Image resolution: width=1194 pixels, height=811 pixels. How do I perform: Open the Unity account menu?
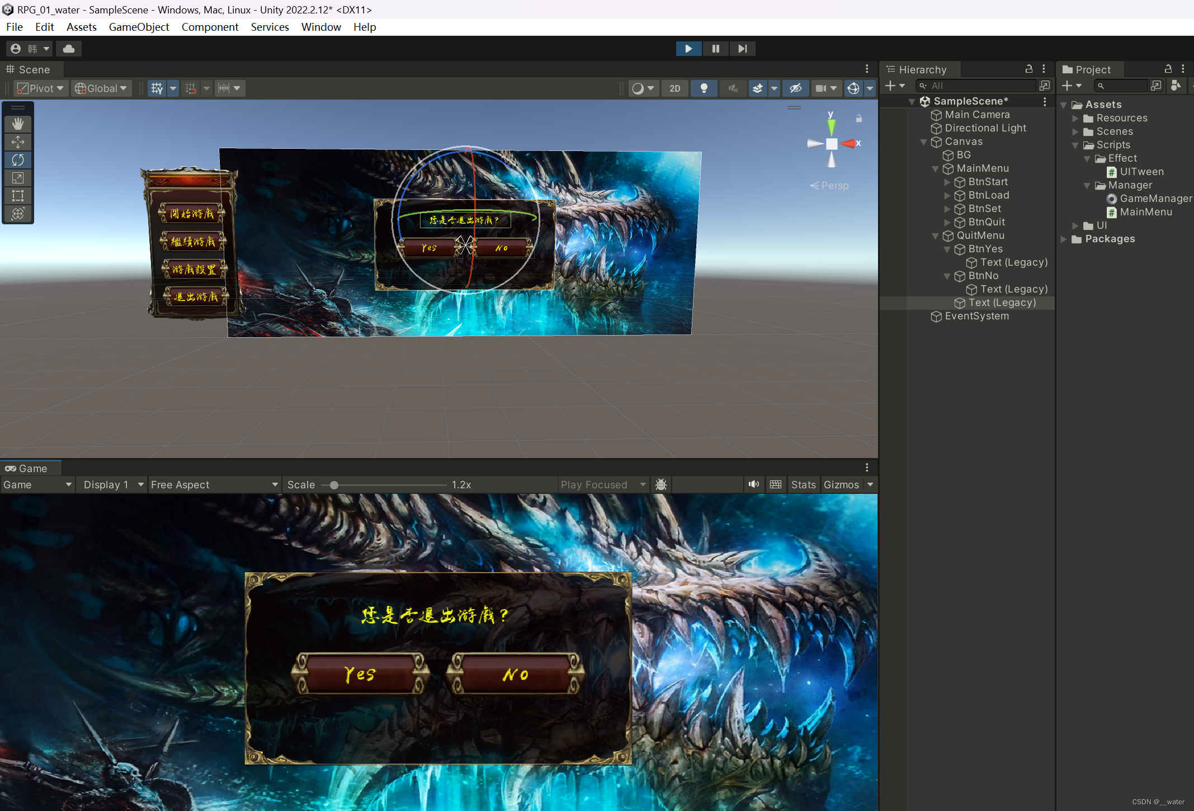[x=30, y=49]
